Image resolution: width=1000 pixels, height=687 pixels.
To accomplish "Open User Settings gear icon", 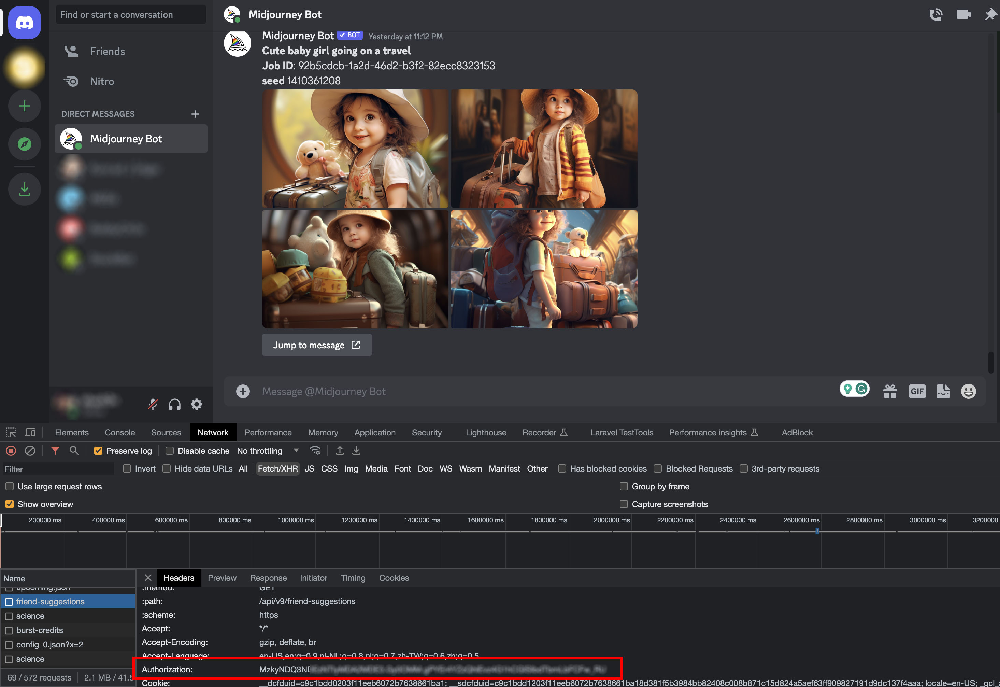I will pos(197,404).
